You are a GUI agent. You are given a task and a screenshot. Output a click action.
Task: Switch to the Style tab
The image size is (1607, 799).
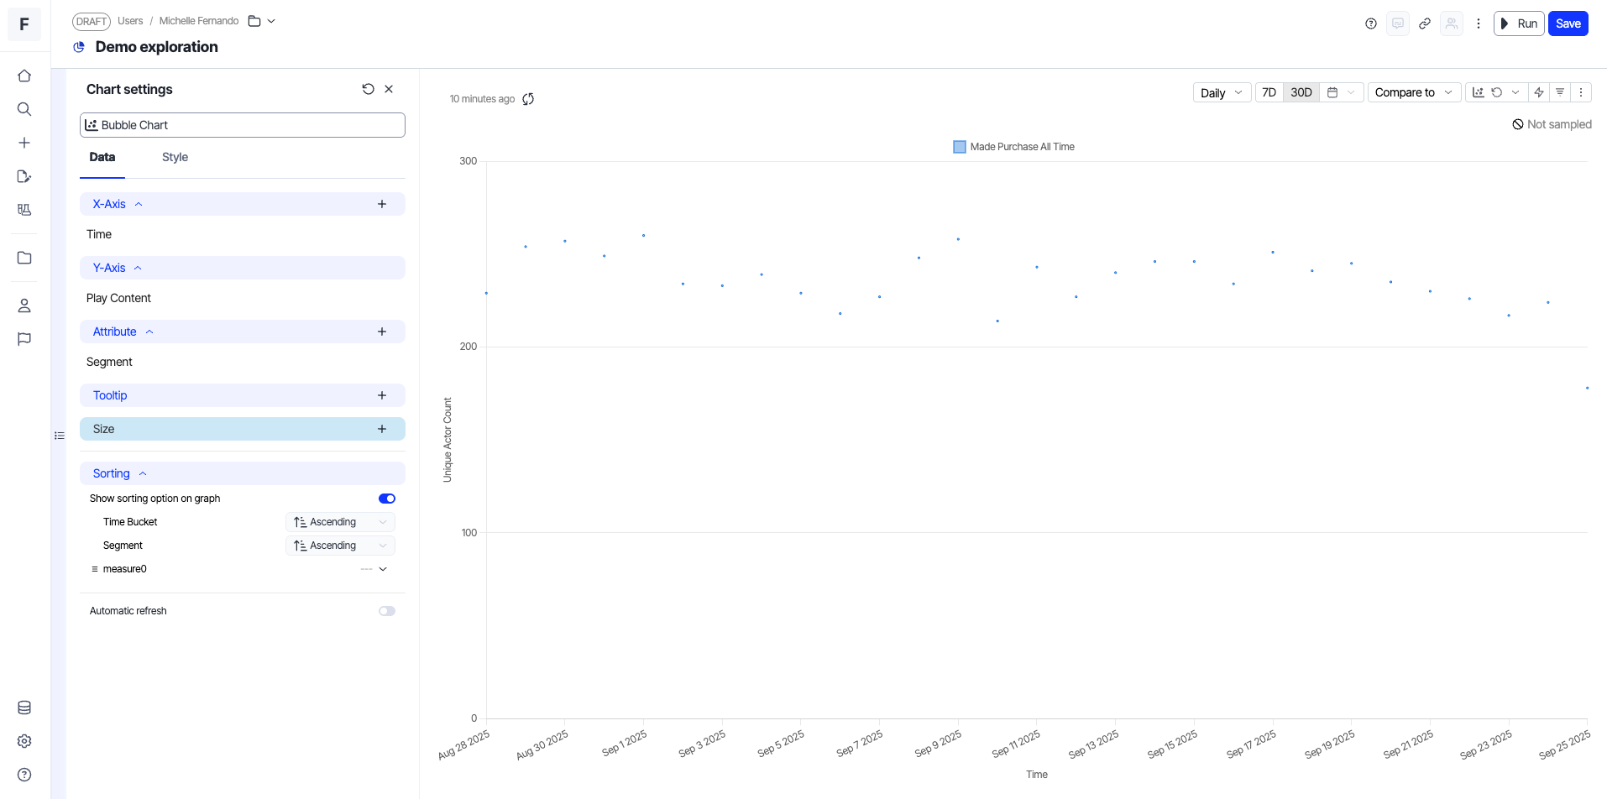[175, 157]
